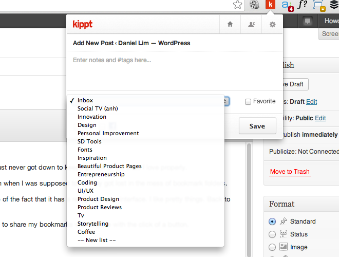Click the pushpin icon beside Standard format

pos(283,221)
